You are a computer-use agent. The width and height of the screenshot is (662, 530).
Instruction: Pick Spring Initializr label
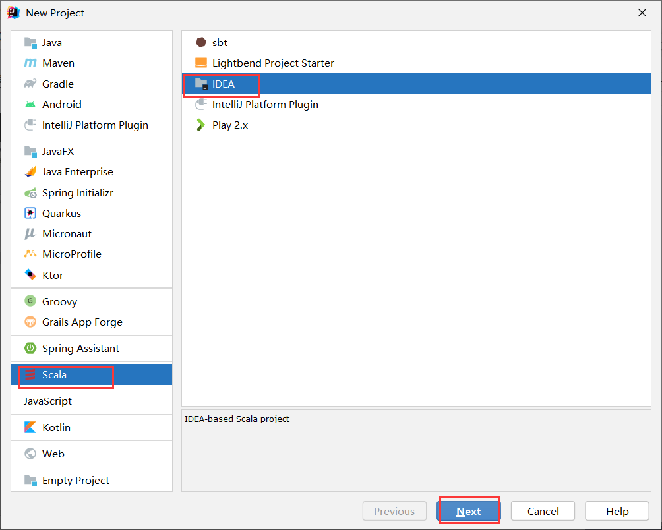78,193
